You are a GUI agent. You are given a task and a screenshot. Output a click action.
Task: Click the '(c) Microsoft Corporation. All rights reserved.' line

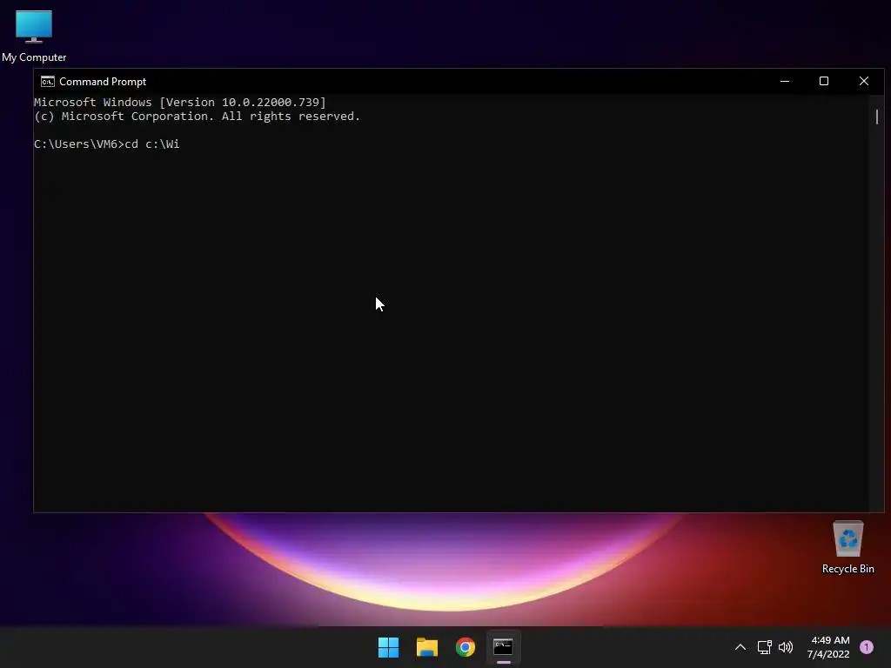coord(198,117)
